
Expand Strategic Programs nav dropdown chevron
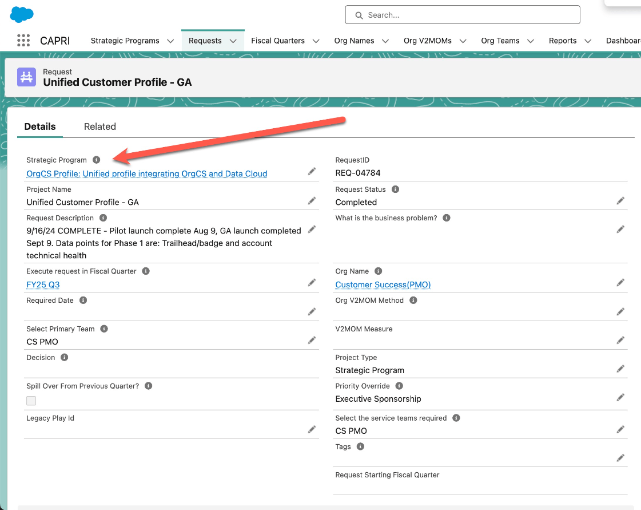click(170, 41)
